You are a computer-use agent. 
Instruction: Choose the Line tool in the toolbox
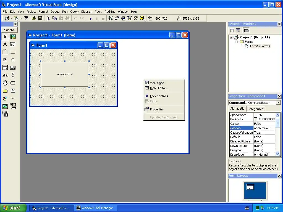click(13, 99)
